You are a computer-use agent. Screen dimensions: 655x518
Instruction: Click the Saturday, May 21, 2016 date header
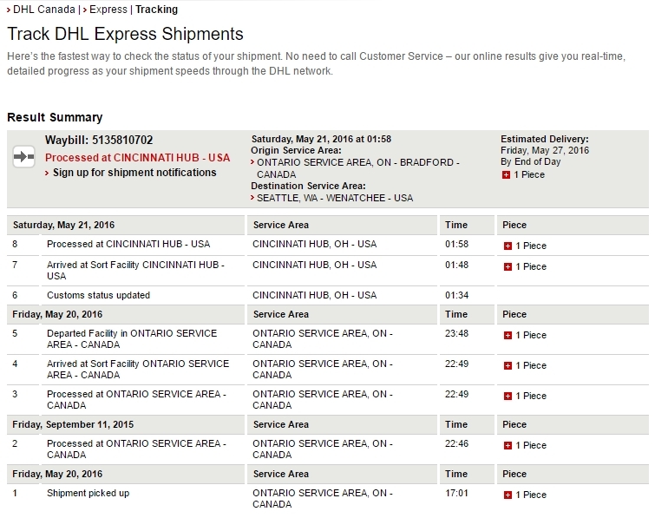63,225
